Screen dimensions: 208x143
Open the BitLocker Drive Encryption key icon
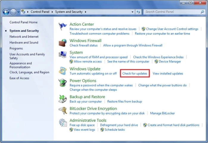pos(62,111)
